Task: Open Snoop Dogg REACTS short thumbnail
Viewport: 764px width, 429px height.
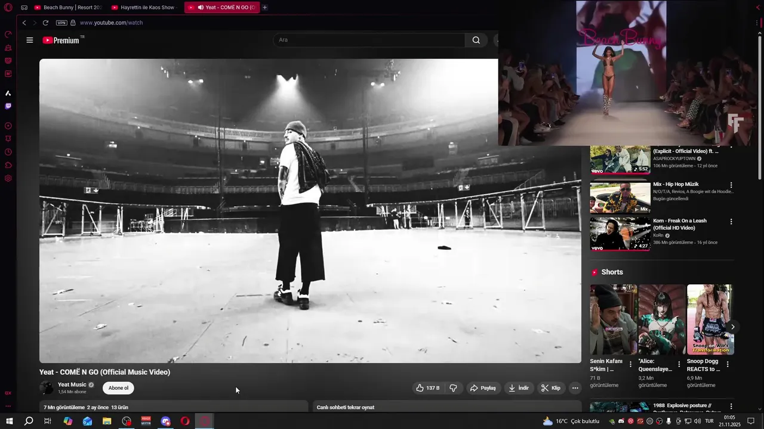Action: pyautogui.click(x=710, y=319)
